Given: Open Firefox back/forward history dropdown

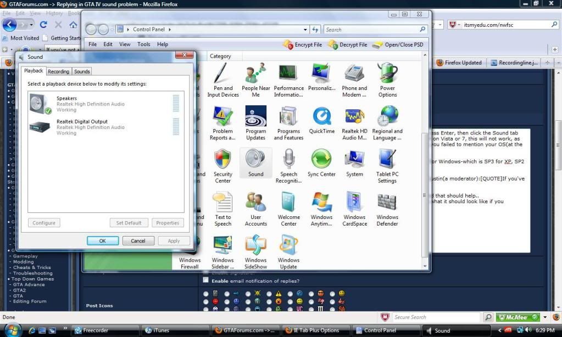Looking at the screenshot, I should click(31, 25).
